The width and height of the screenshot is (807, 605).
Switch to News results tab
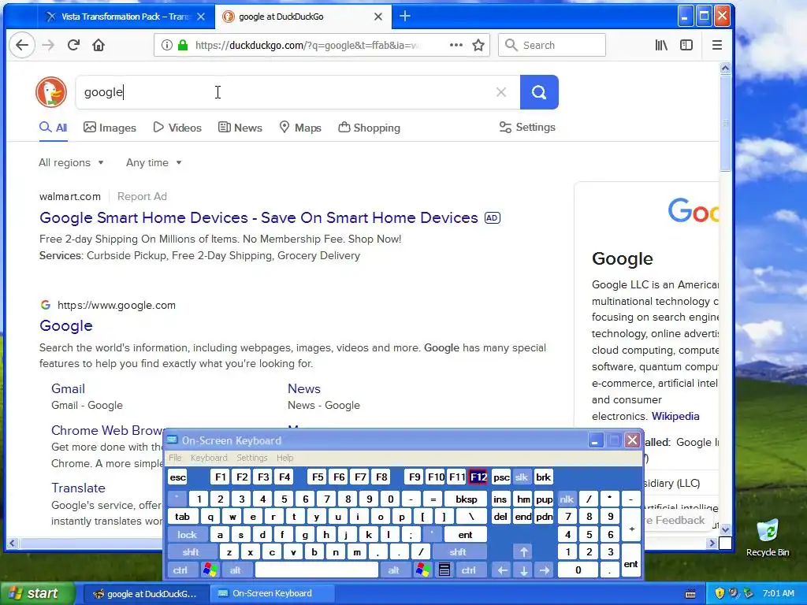coord(240,128)
